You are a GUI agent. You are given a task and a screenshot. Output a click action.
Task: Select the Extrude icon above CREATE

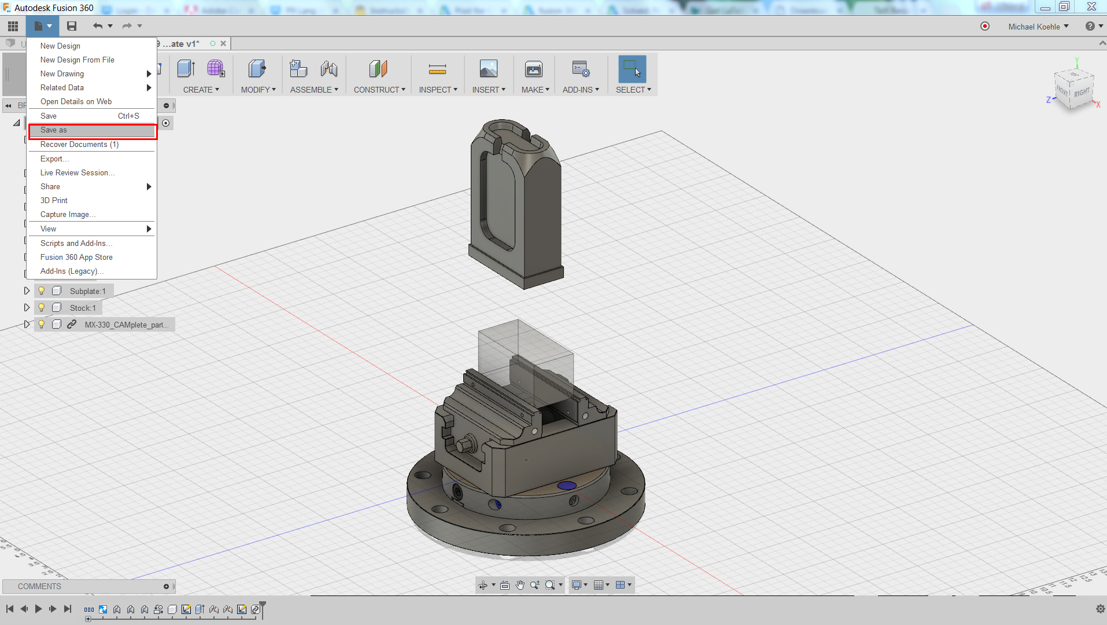click(x=186, y=69)
